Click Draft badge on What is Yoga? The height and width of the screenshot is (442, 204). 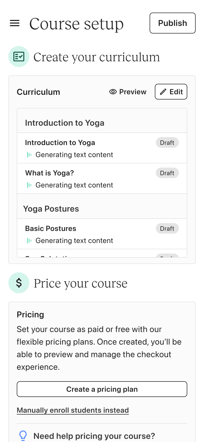167,173
